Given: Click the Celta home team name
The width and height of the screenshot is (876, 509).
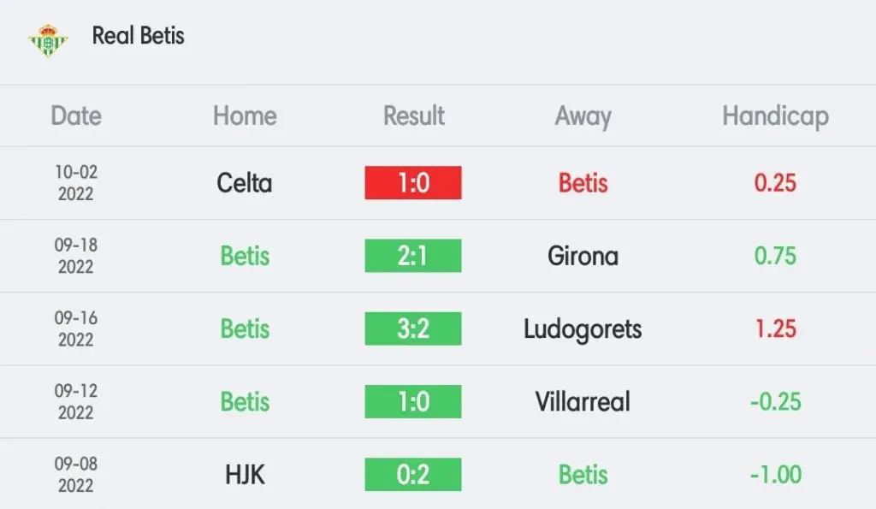Looking at the screenshot, I should (x=245, y=183).
